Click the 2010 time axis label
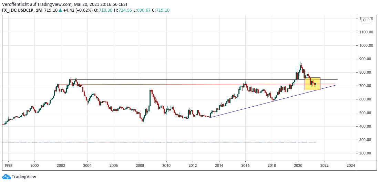Screen dimensions: 379x183 pyautogui.click(x=166, y=165)
